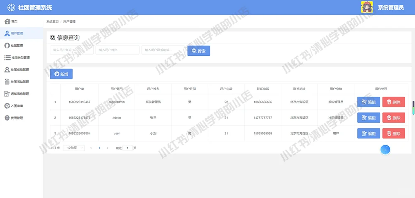Click the vertical scrollbar on the right edge

point(413,107)
